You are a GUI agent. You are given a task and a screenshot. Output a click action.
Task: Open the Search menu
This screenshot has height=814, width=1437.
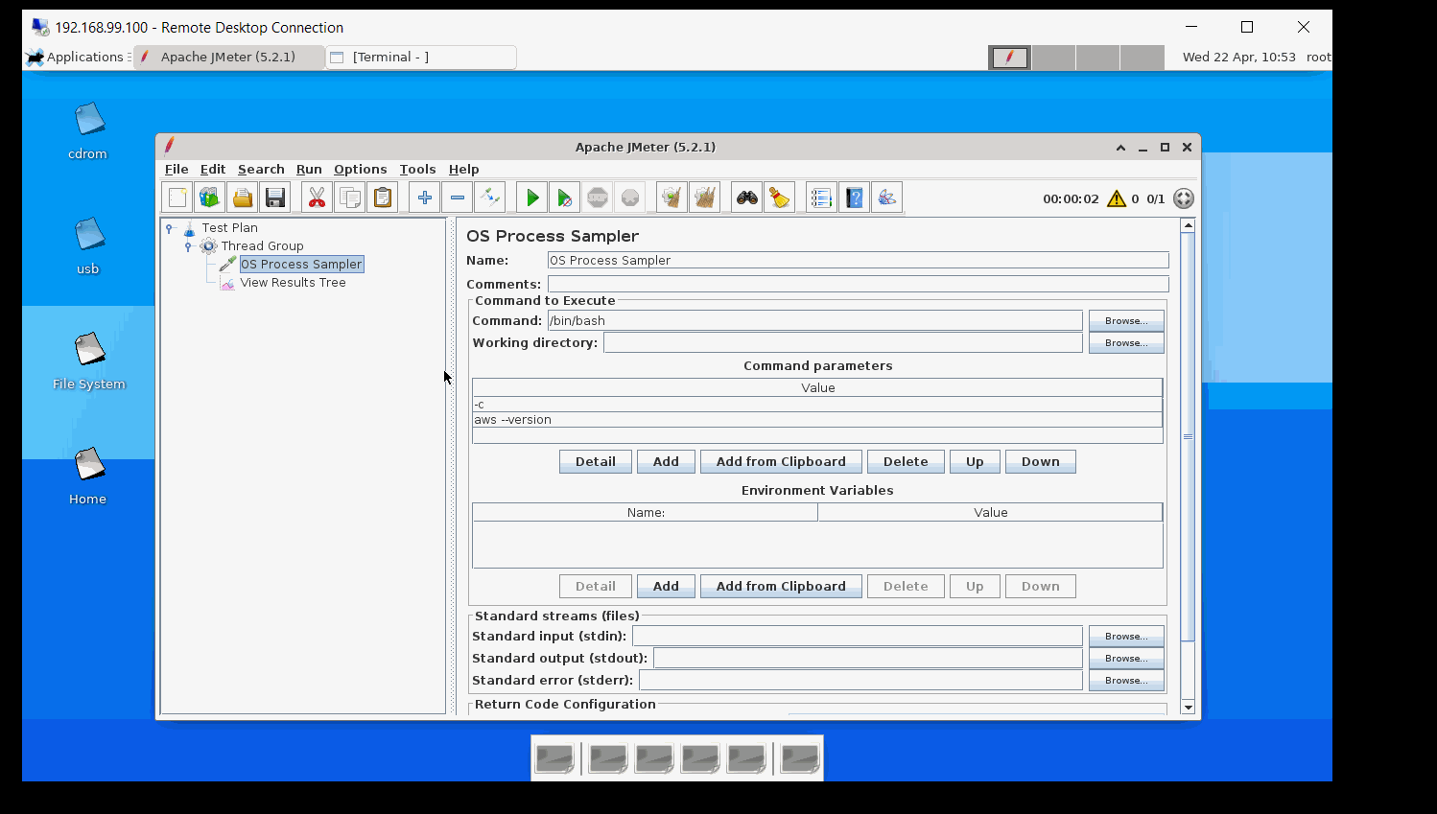point(261,169)
